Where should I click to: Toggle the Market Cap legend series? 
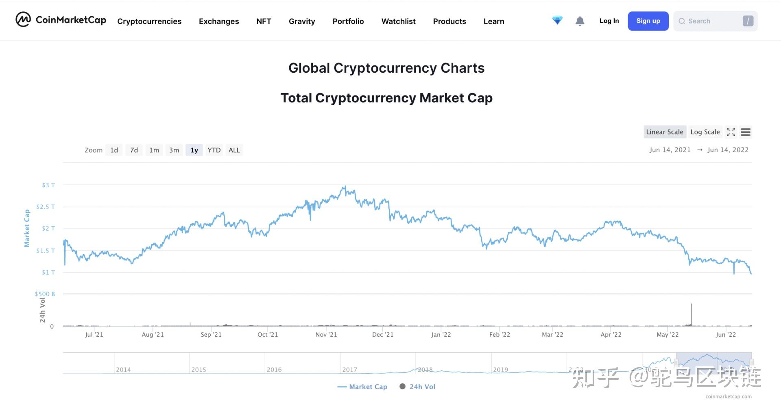[x=362, y=387]
